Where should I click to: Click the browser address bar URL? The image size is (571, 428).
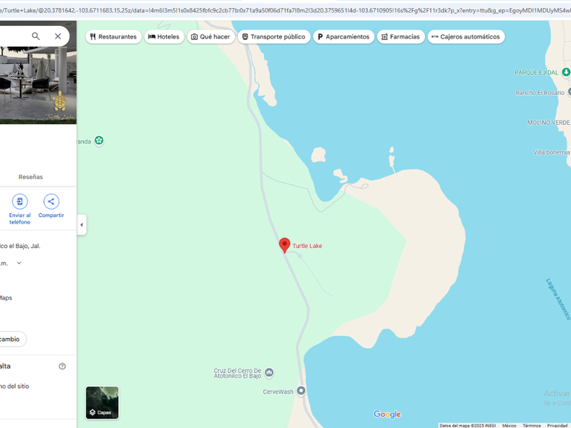coord(285,10)
